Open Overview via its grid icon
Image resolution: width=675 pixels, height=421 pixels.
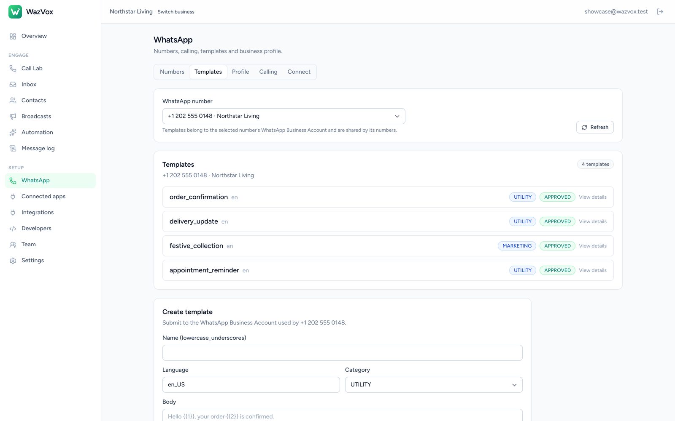click(x=13, y=36)
